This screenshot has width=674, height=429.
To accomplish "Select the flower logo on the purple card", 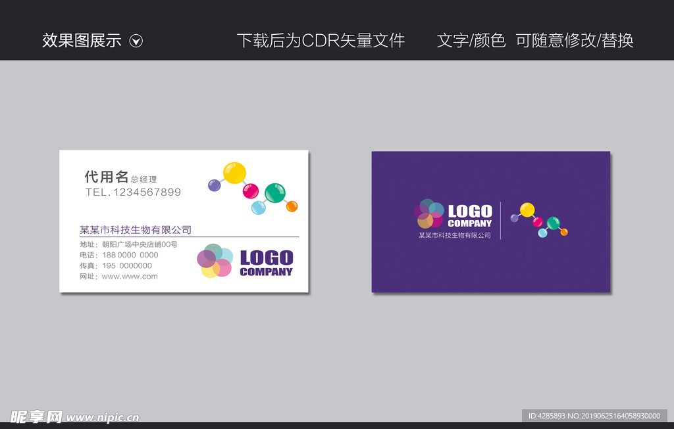I will (428, 215).
